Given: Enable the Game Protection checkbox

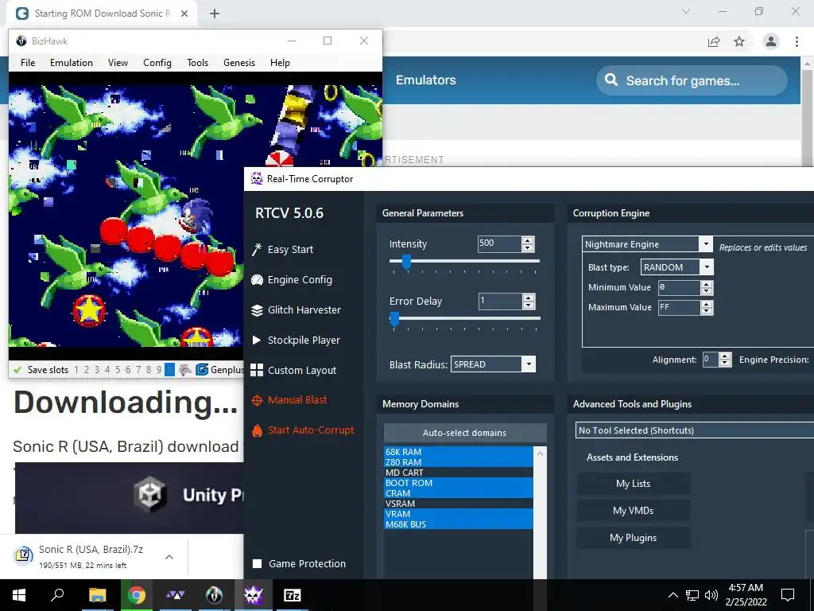Looking at the screenshot, I should pyautogui.click(x=257, y=564).
